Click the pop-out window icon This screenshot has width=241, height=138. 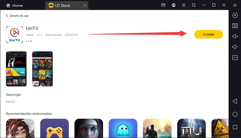[194, 5]
